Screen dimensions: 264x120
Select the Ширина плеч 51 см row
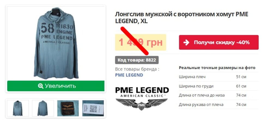[219, 77]
